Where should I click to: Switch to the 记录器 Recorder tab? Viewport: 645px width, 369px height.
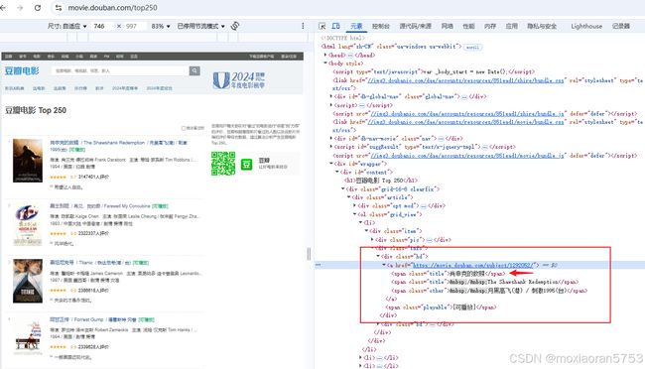[x=621, y=26]
